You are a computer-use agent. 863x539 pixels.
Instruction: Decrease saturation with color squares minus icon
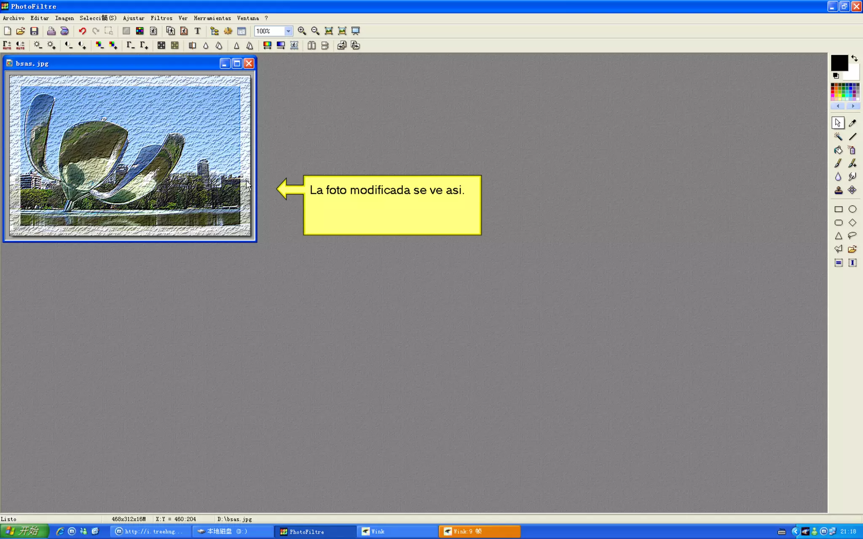pyautogui.click(x=99, y=45)
